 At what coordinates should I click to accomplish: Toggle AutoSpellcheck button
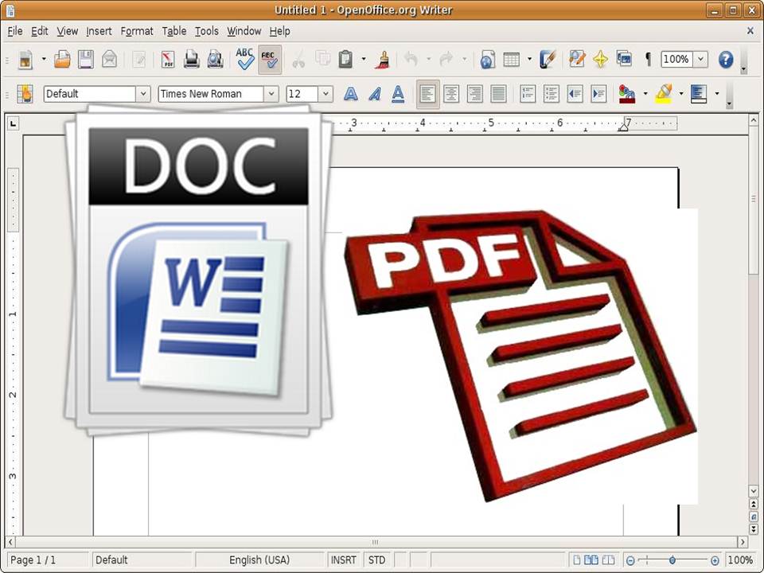[270, 60]
